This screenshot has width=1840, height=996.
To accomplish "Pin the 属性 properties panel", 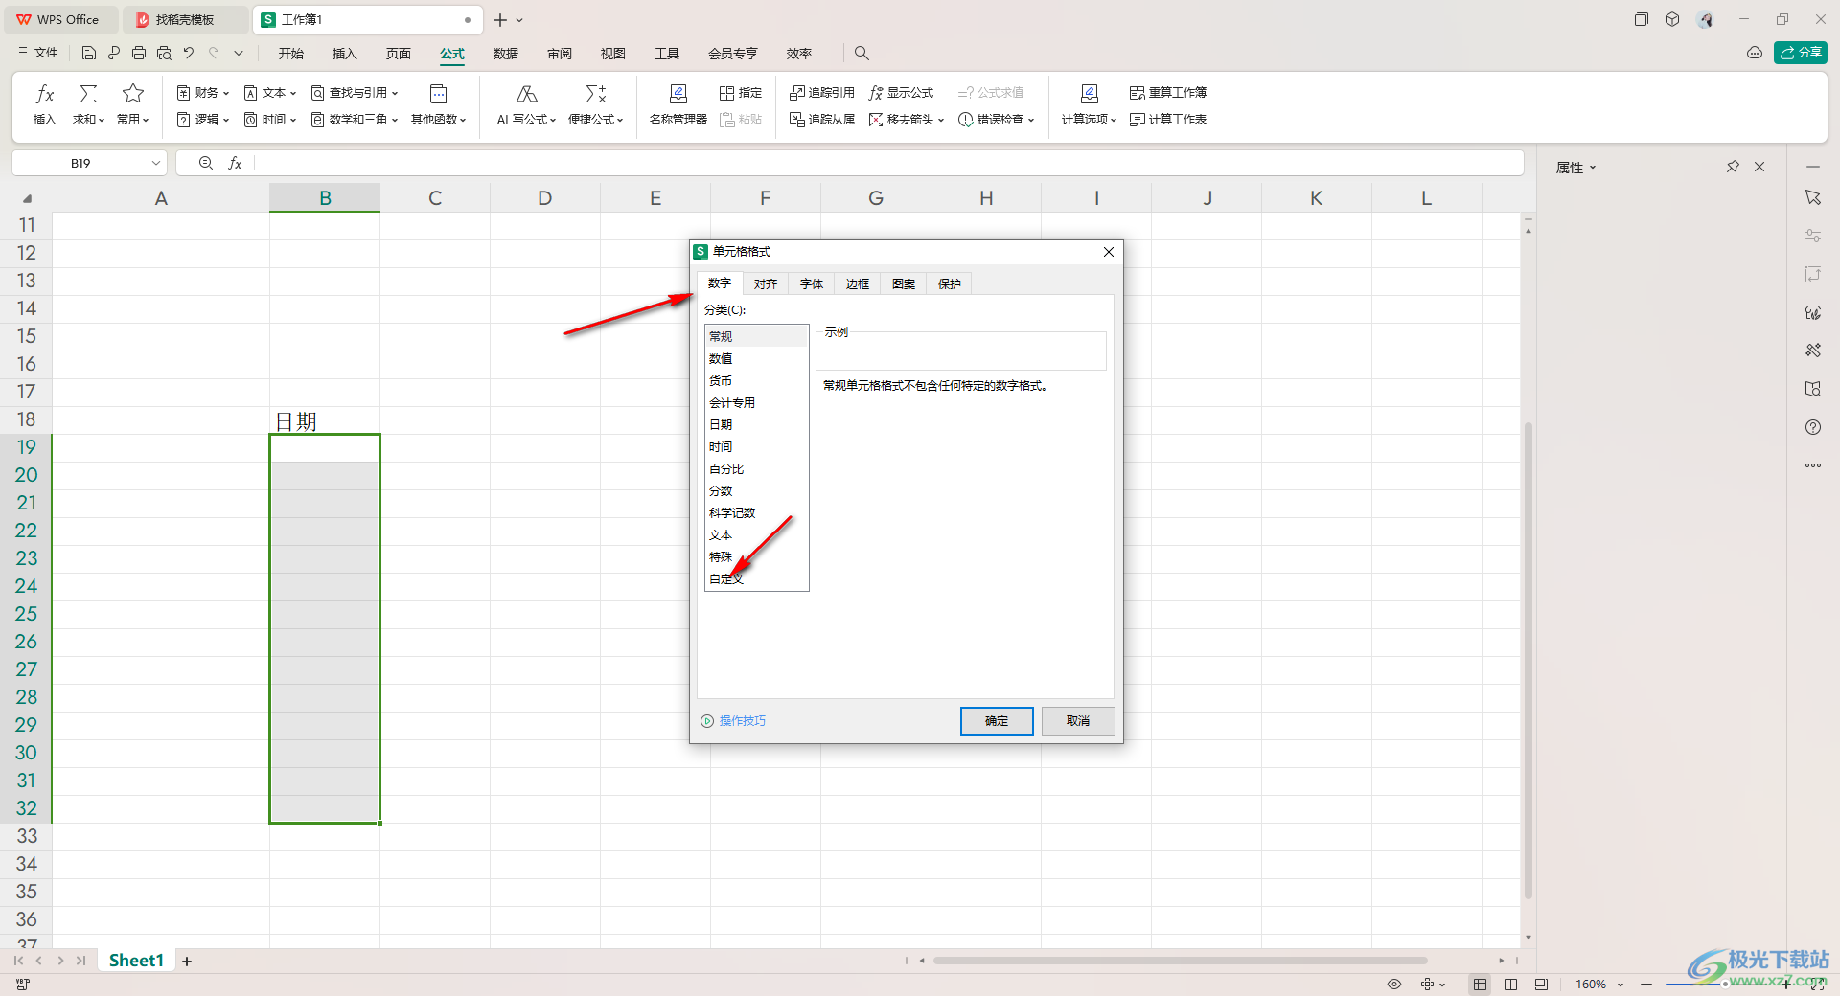I will click(1733, 167).
